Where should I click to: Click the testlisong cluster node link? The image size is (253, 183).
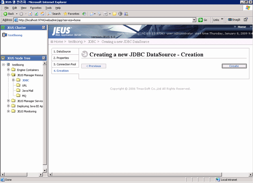coord(15,35)
